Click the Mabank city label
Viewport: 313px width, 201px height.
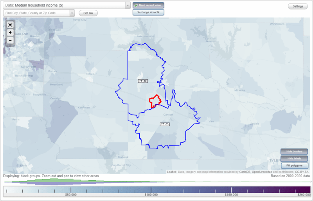point(123,157)
